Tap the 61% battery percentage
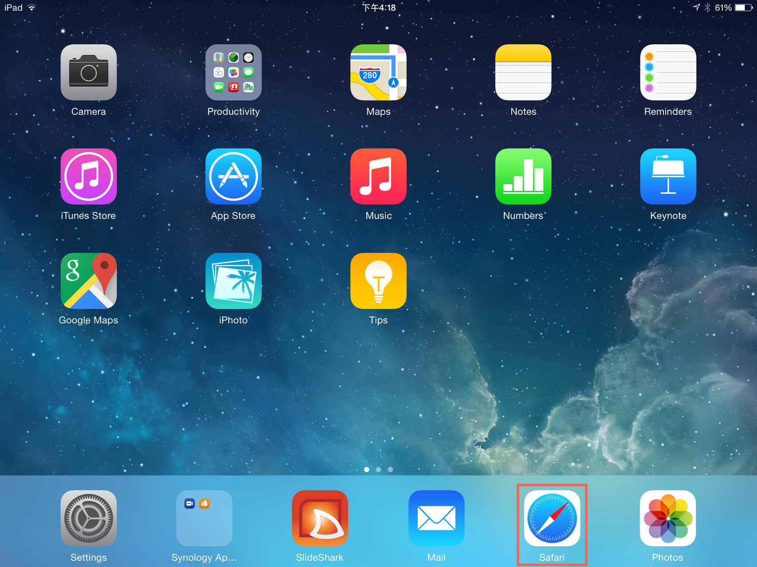The width and height of the screenshot is (757, 567). point(723,8)
